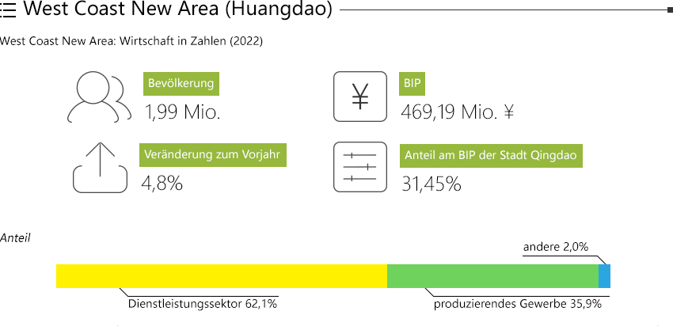Click the blue andere bar segment

[x=604, y=276]
